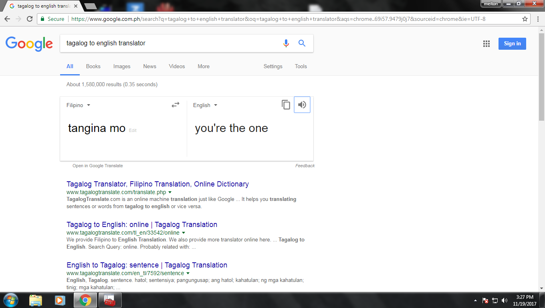Open the network tray icon
Screen dimensions: 545x308
495,300
